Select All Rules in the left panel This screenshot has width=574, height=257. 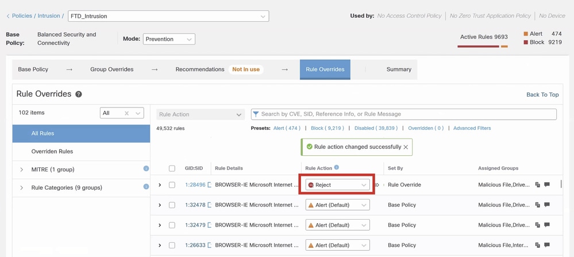(81, 133)
